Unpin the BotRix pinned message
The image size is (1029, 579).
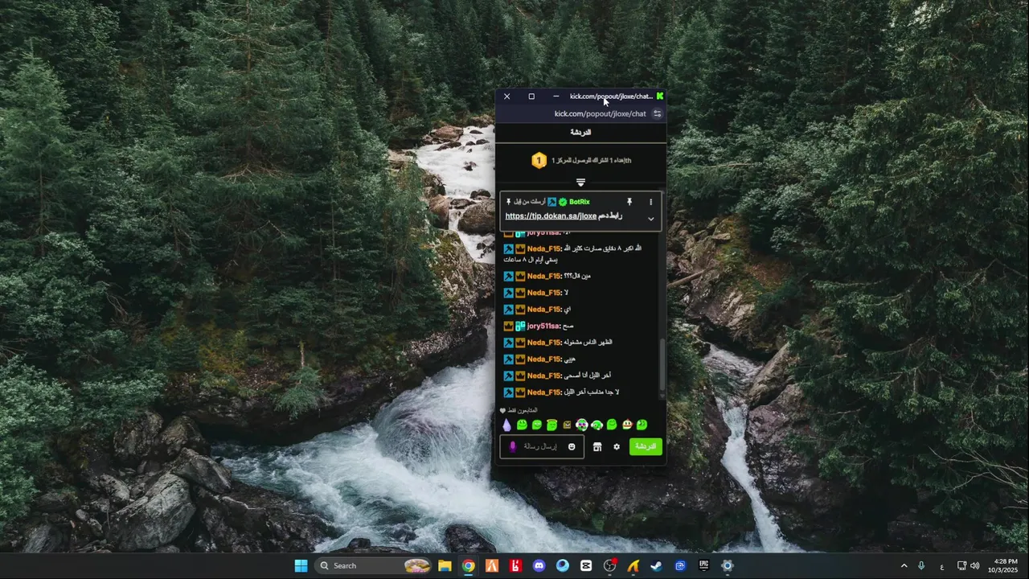click(629, 202)
